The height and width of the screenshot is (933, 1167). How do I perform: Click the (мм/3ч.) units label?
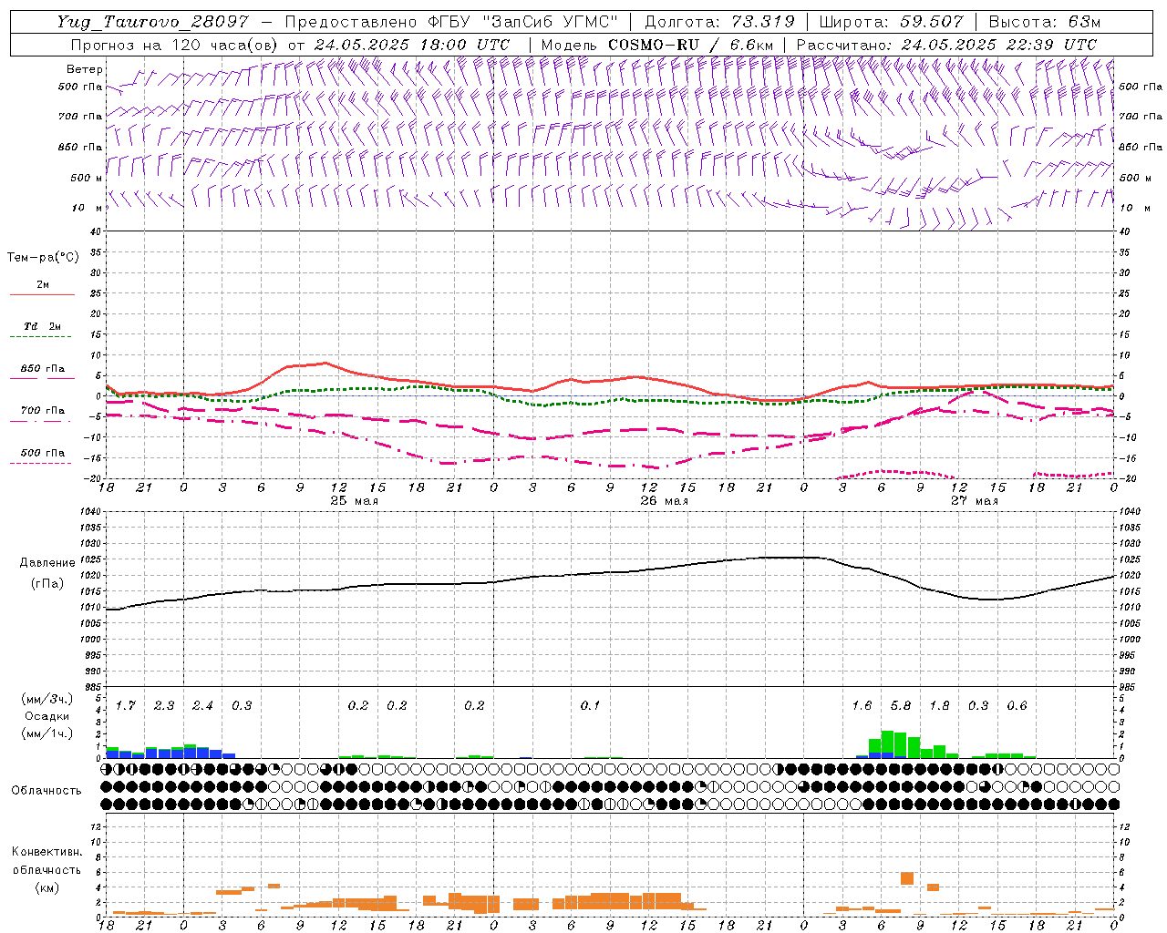[46, 699]
